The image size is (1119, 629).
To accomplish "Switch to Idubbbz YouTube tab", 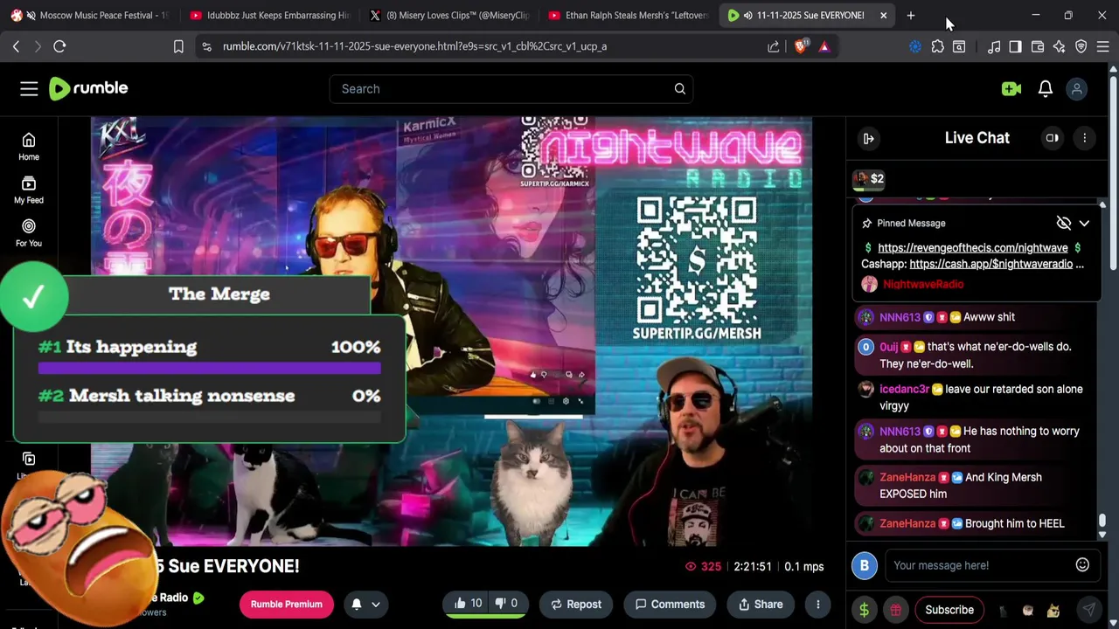I will coord(269,15).
